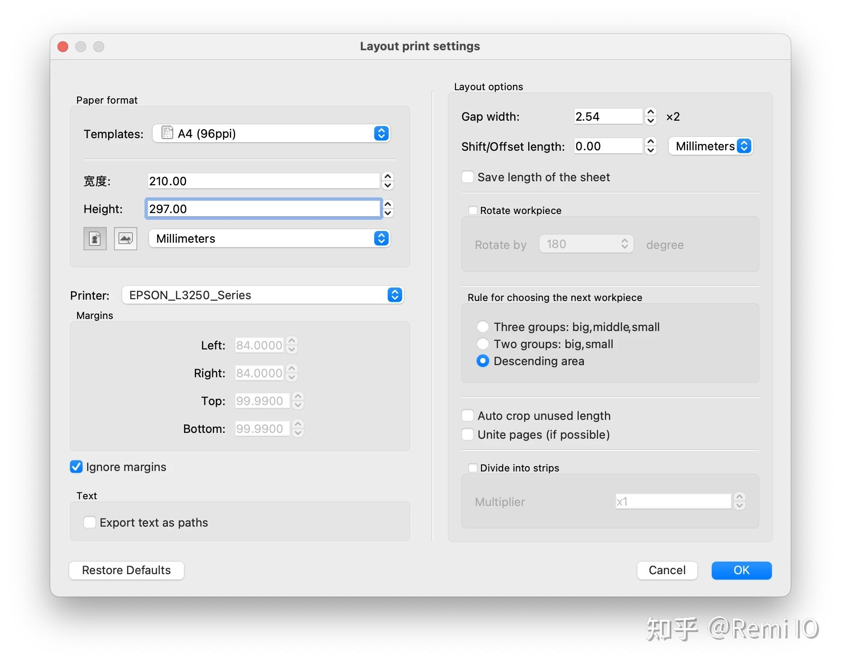Click the A4 template page icon
This screenshot has height=663, width=841.
[x=167, y=133]
